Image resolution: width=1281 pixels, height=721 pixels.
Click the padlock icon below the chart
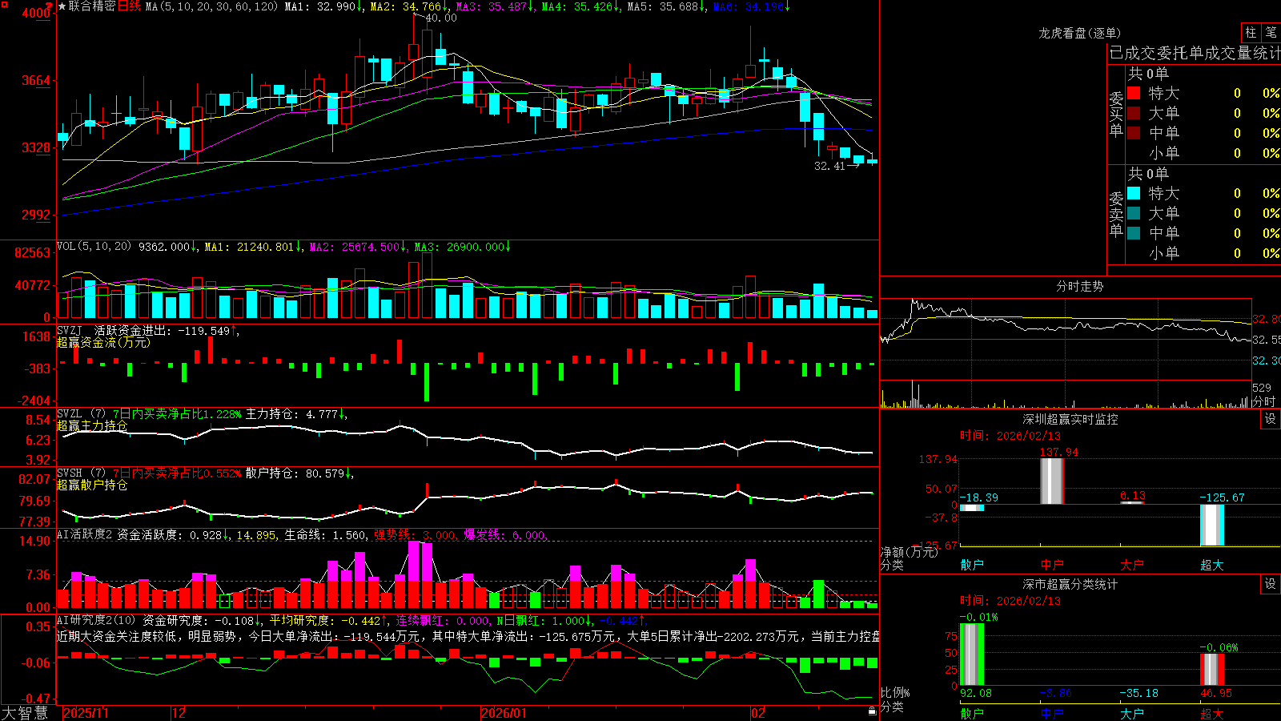click(x=872, y=711)
